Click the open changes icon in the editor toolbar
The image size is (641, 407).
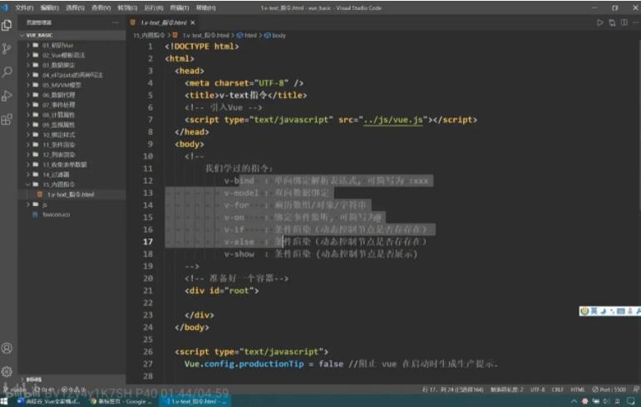(612, 23)
